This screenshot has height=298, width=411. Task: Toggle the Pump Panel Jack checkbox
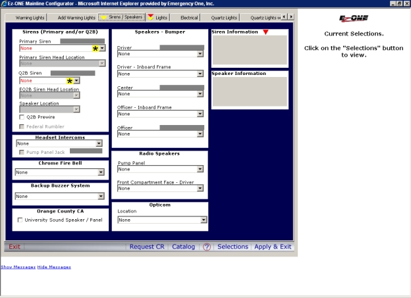pyautogui.click(x=22, y=152)
